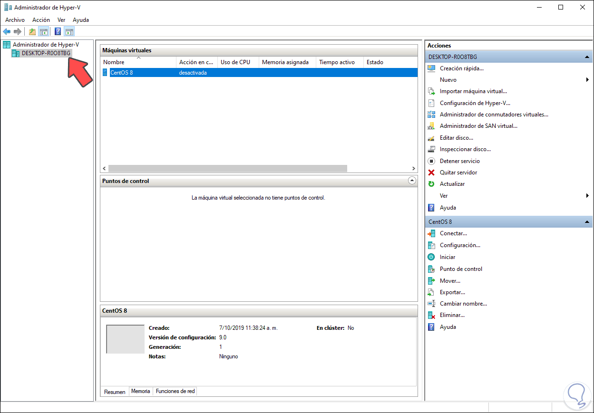
Task: Click the Configuración icon under CentOS 8
Action: (431, 245)
